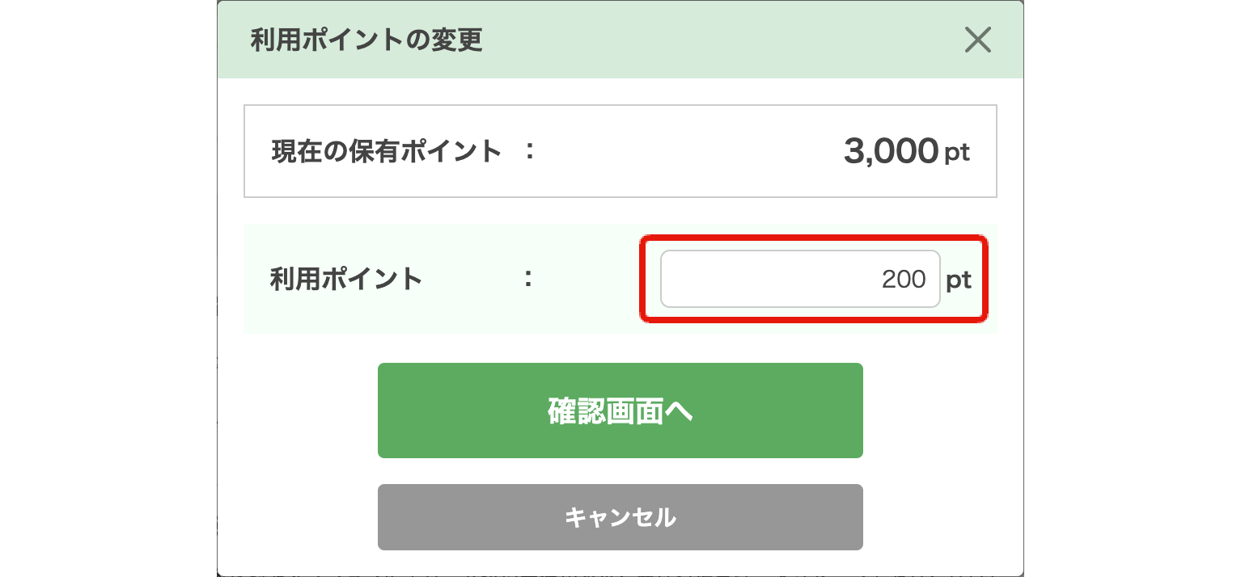Click the 利用ポイントの変更 dialog title
1241x577 pixels.
pos(366,40)
